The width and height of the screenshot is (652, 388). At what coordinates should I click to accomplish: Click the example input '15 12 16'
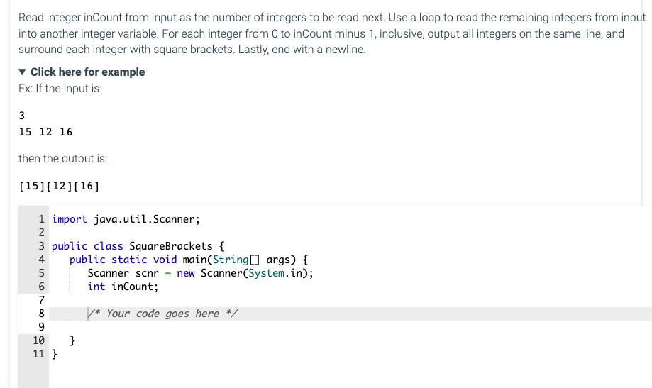(45, 132)
